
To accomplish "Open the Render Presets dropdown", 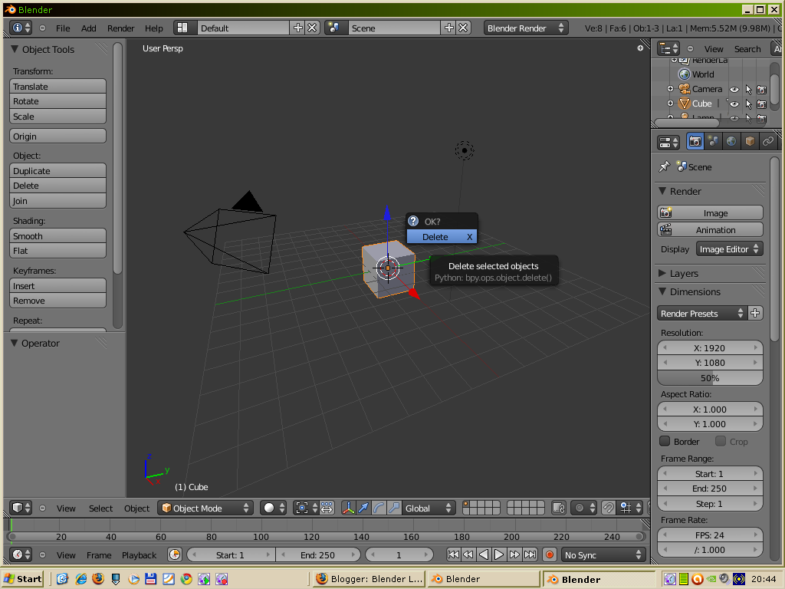I will coord(702,313).
